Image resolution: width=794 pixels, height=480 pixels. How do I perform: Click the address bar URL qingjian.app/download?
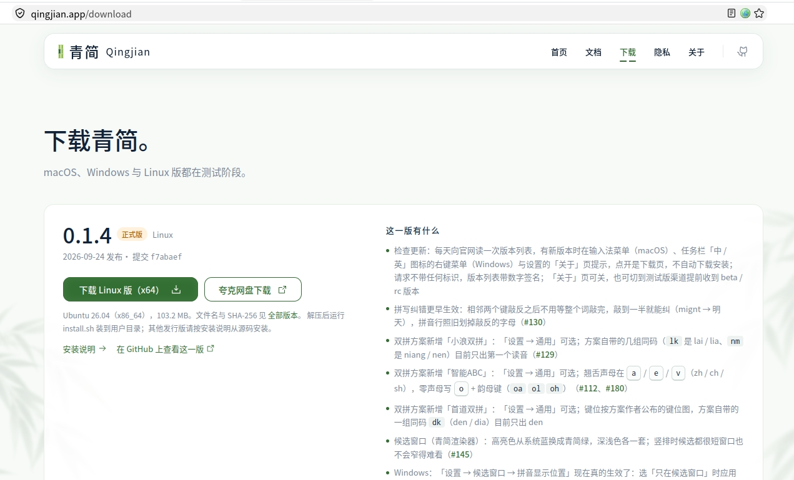81,14
